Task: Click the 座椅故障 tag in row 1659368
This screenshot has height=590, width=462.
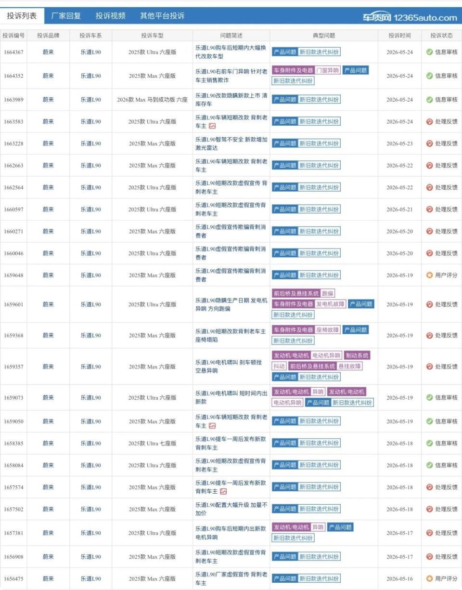Action: [328, 330]
